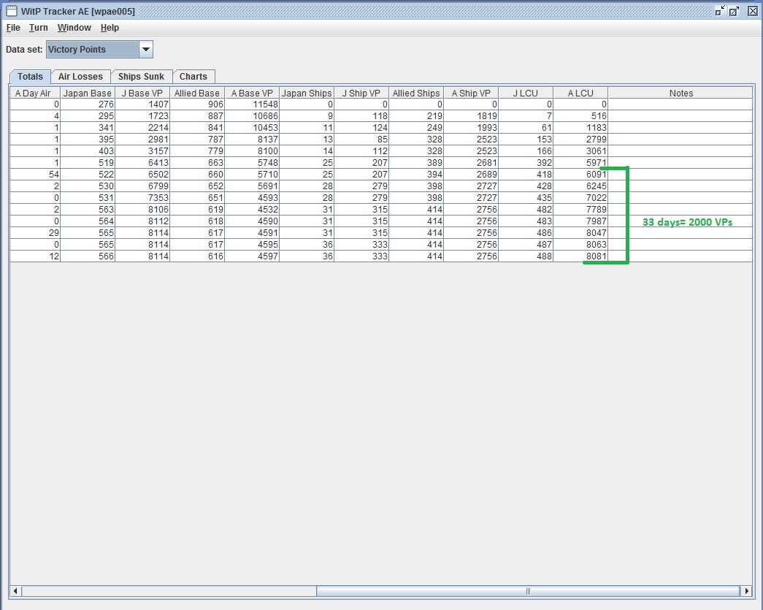Select the cell with value 11548

point(252,104)
